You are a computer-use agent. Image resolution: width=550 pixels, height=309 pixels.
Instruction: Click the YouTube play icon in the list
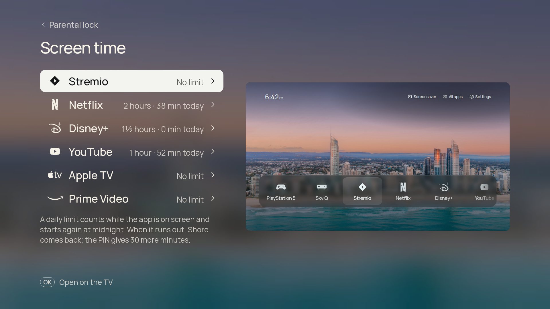[x=55, y=151]
